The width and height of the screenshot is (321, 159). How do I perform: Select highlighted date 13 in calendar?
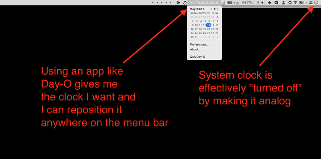(208, 25)
